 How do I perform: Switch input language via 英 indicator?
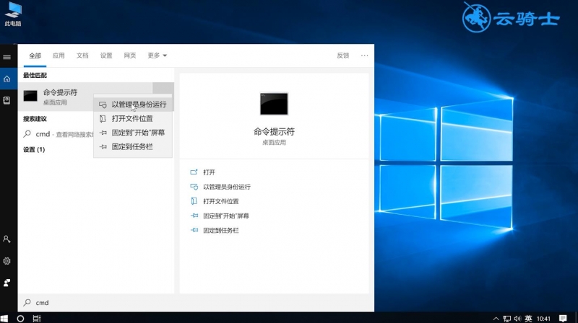(x=528, y=319)
